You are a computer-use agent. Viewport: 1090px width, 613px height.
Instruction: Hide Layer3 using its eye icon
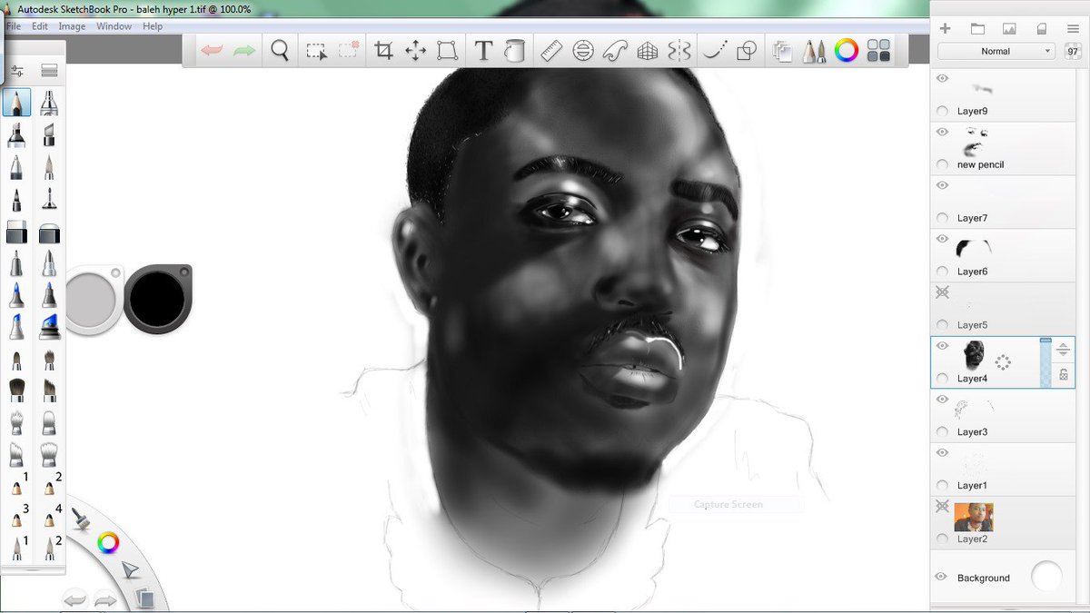pyautogui.click(x=942, y=400)
